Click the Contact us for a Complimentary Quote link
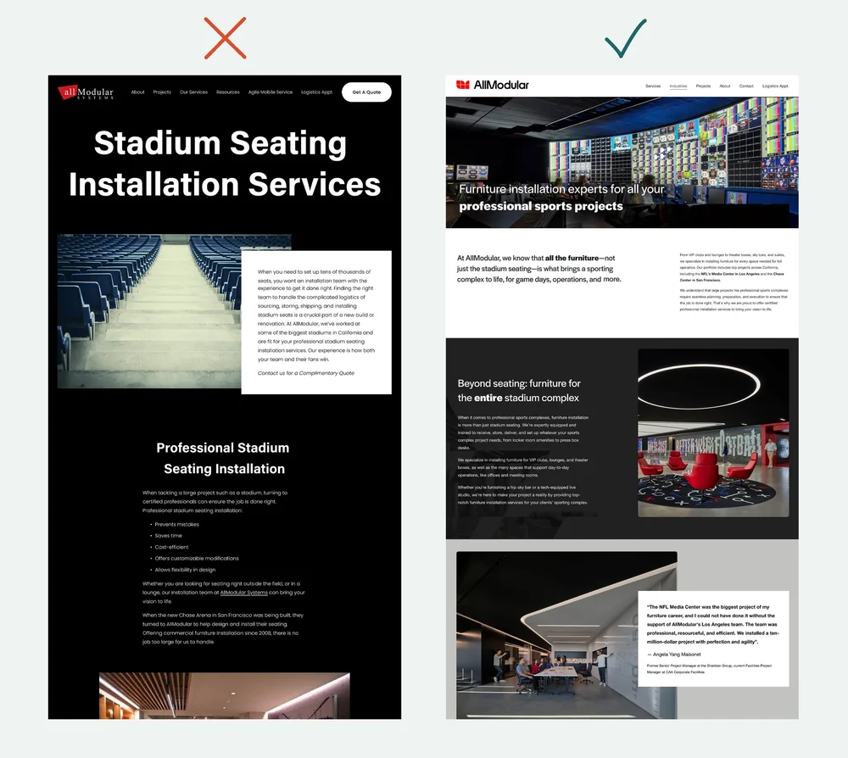The width and height of the screenshot is (848, 758). pos(305,373)
